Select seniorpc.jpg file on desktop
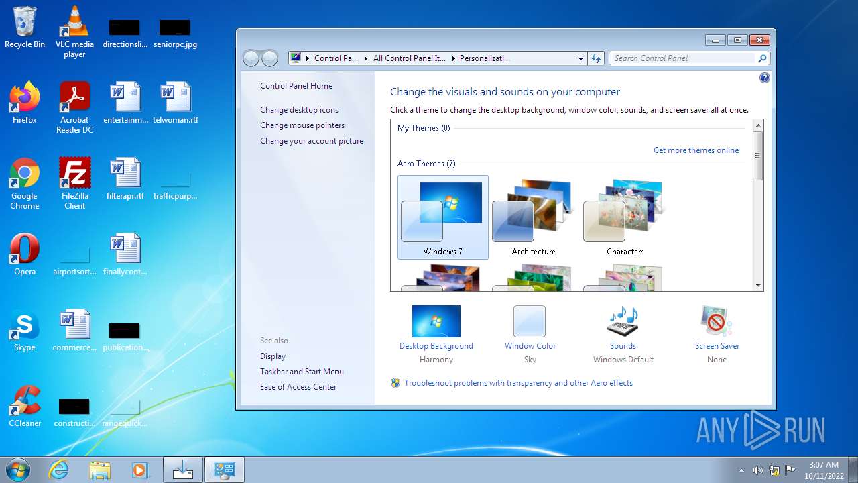 click(175, 32)
